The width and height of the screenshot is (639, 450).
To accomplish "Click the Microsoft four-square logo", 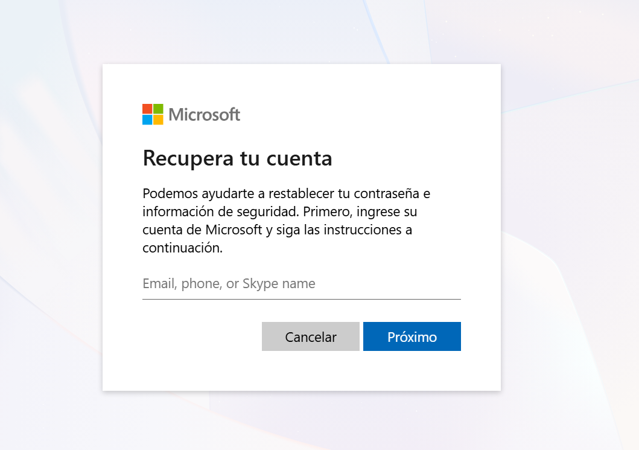I will tap(152, 114).
